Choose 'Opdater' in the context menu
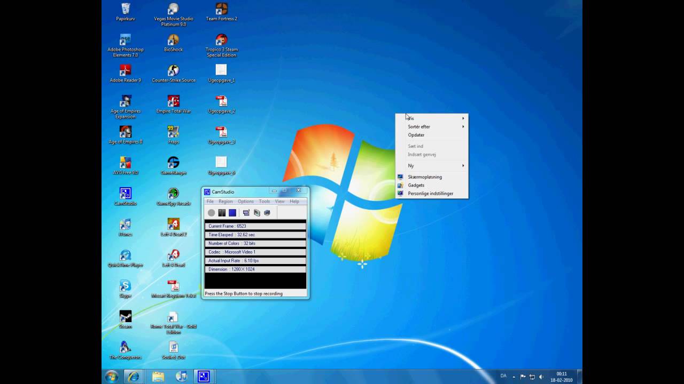684x384 pixels. coord(432,135)
